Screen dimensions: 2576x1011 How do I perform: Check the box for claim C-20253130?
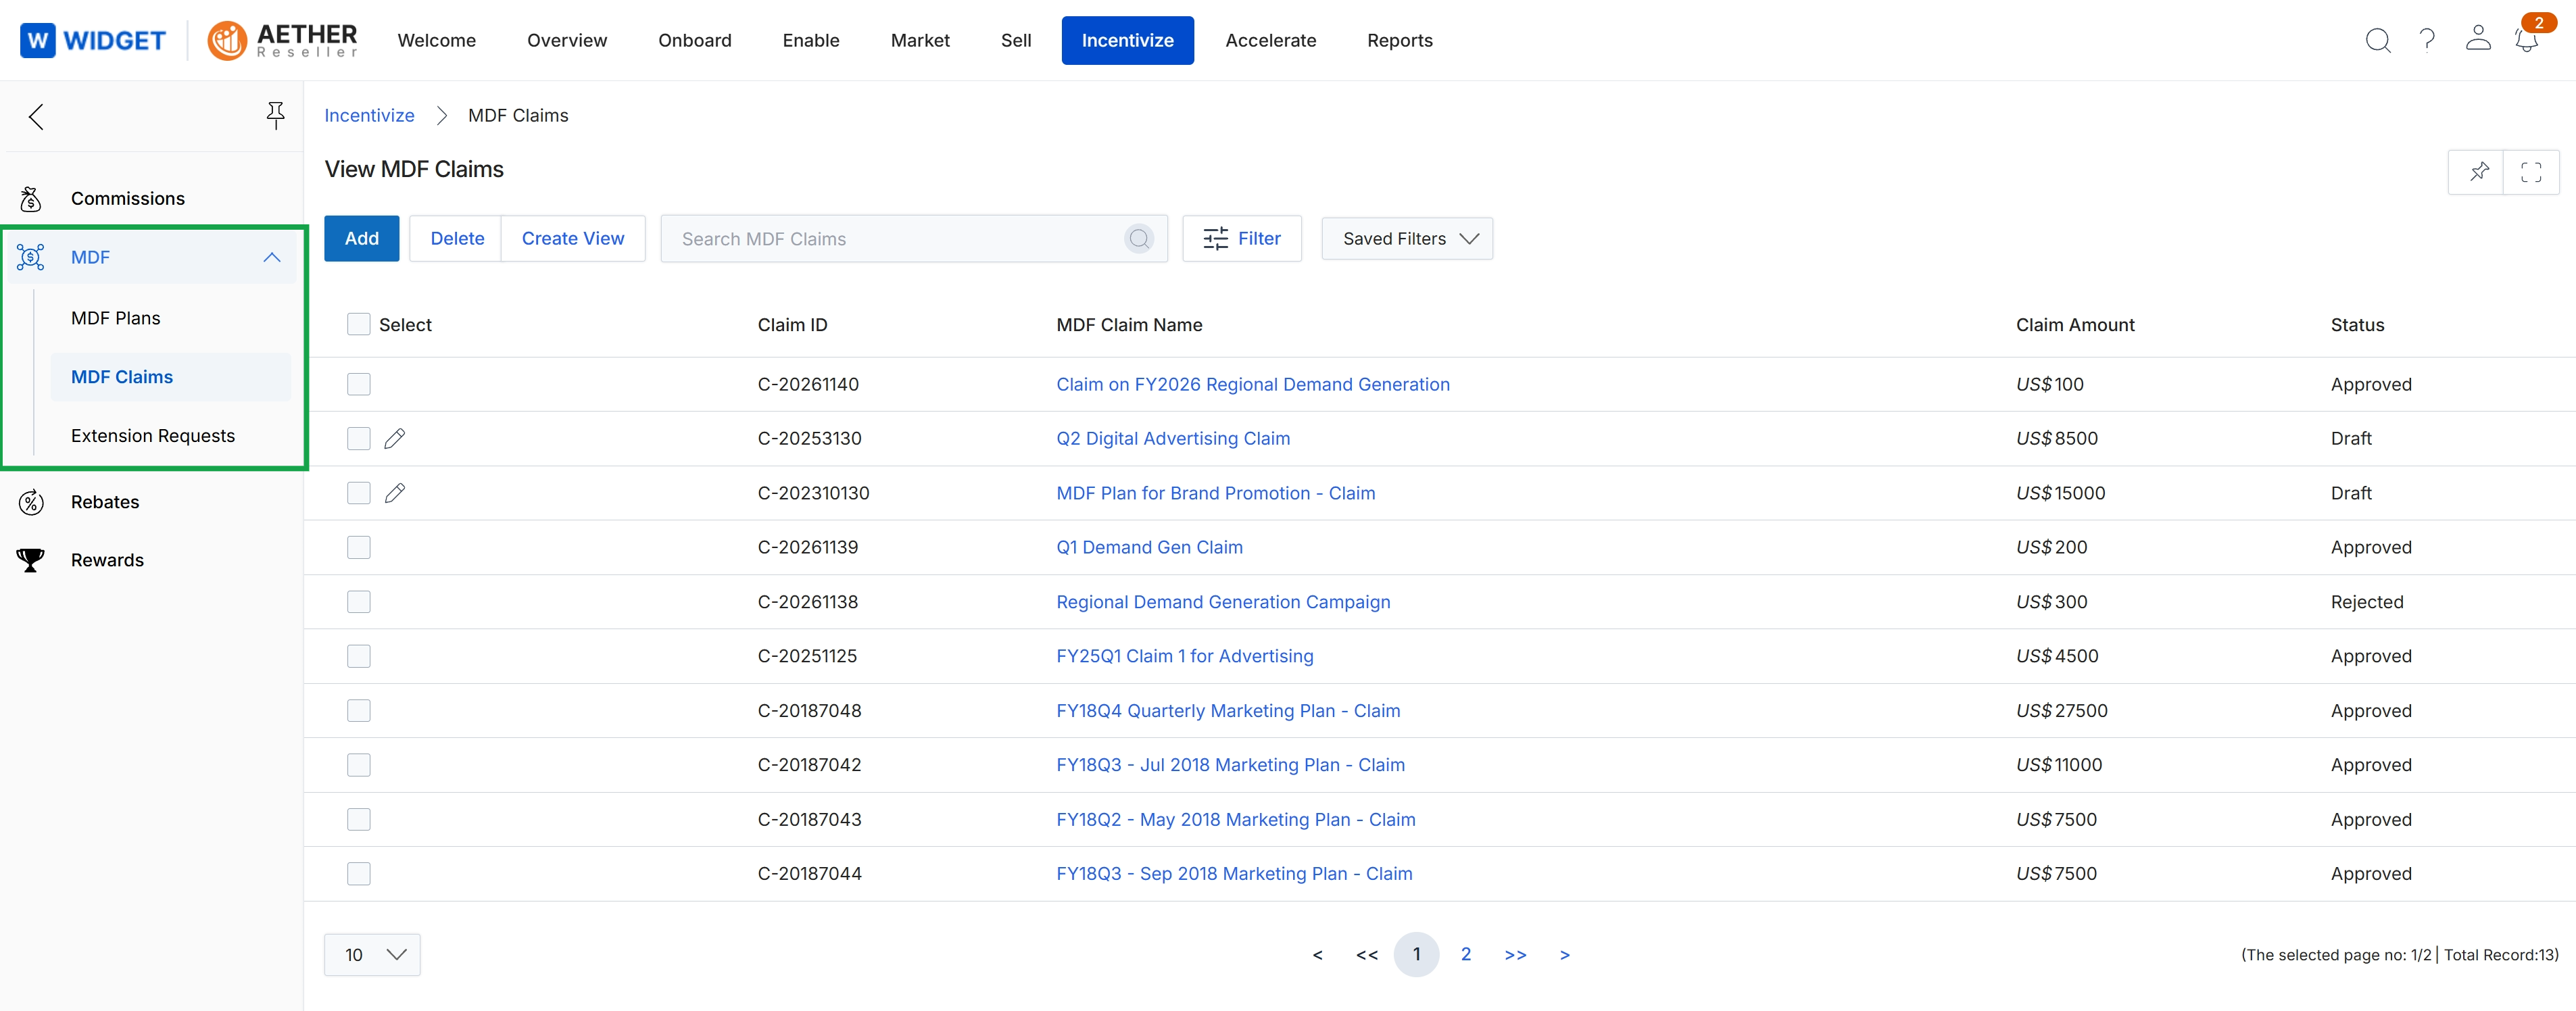click(x=359, y=438)
